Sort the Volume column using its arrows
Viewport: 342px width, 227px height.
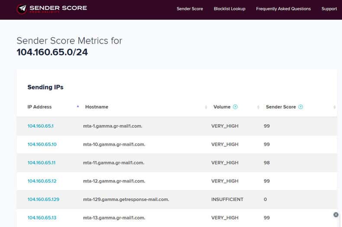[258, 107]
